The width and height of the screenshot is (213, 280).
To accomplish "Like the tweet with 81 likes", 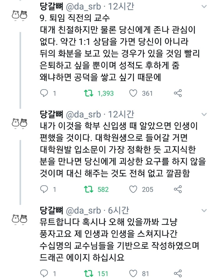I will 134,273.
